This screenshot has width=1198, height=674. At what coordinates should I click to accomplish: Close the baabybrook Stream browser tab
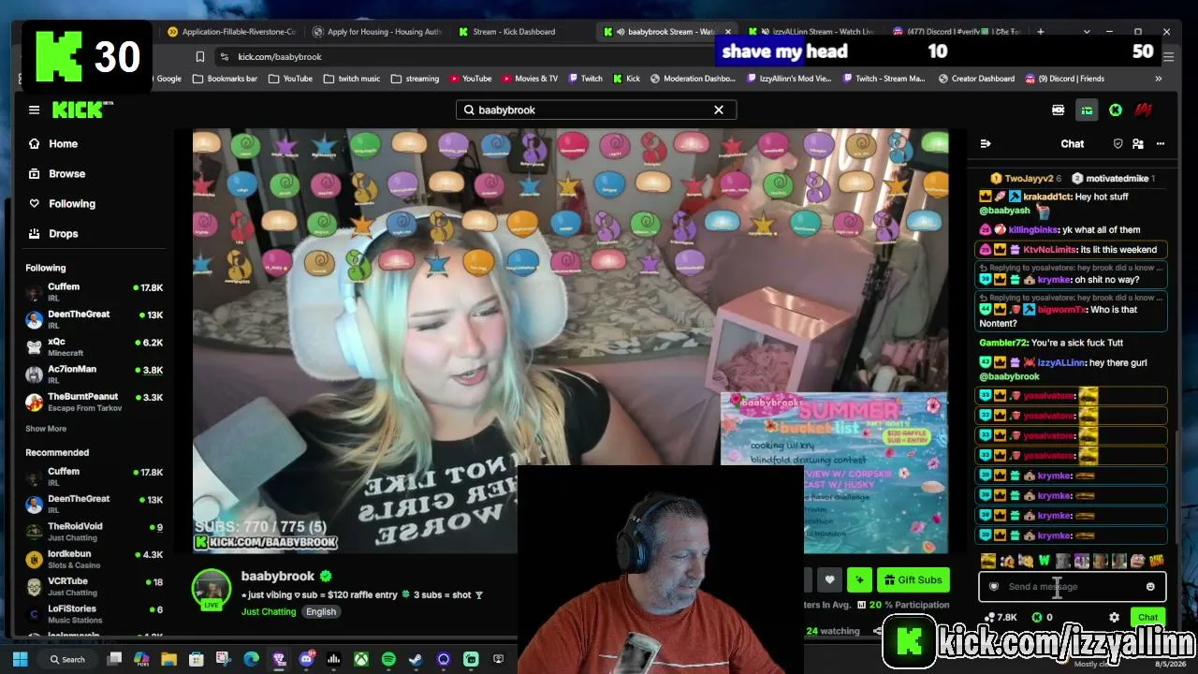(728, 32)
